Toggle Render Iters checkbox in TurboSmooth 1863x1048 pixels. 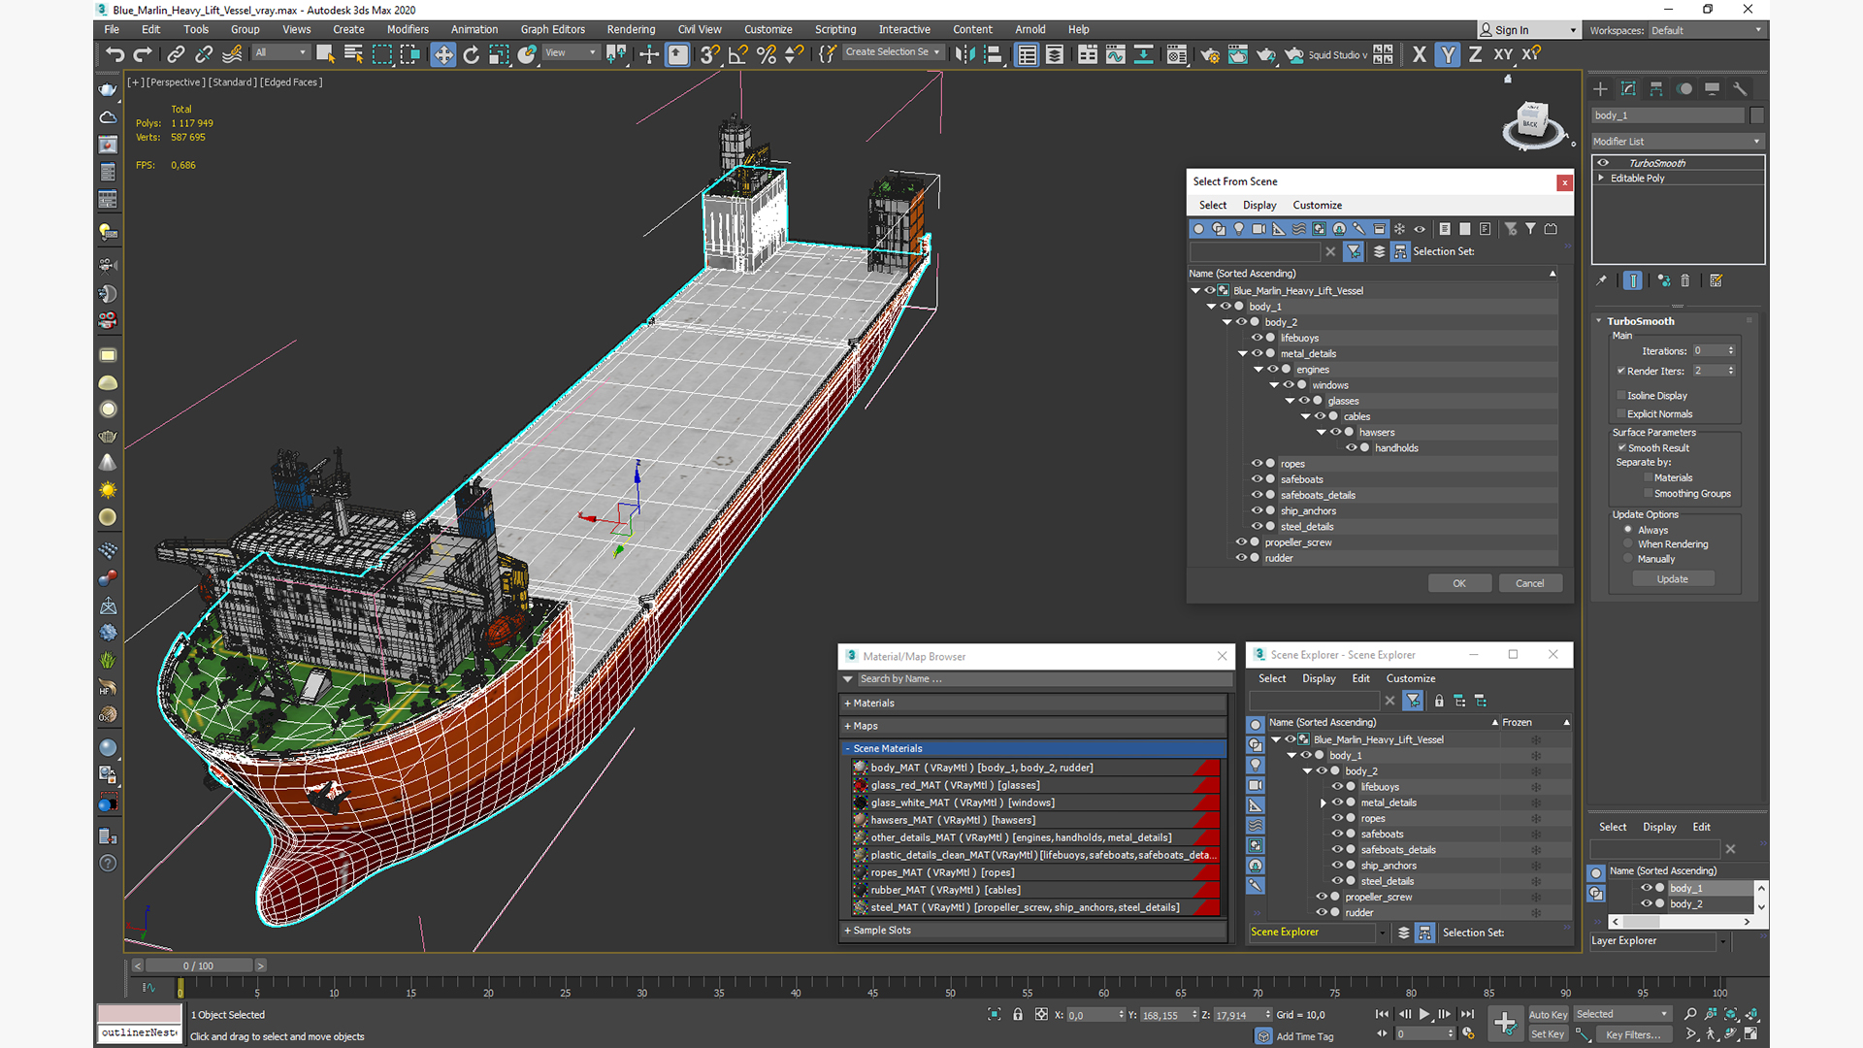pos(1620,371)
